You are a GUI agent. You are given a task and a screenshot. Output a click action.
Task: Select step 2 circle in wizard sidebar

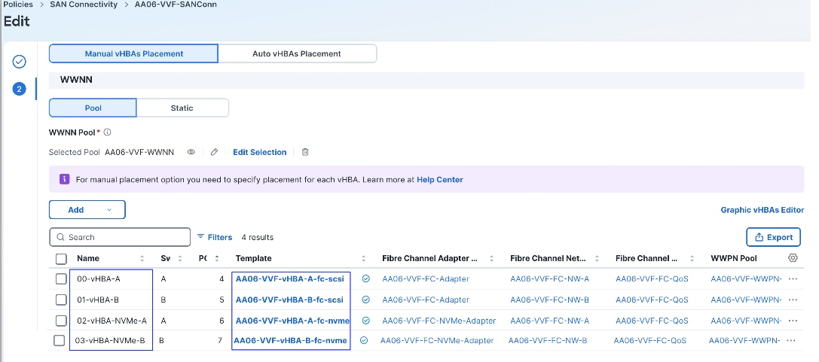(x=20, y=89)
